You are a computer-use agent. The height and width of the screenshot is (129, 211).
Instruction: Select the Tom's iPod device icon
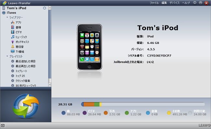point(4,8)
